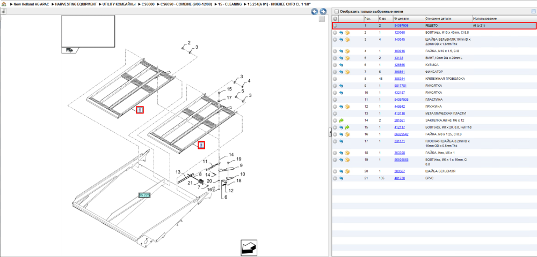Image resolution: width=537 pixels, height=257 pixels.
Task: Open part number link 84097908
Action: click(x=401, y=100)
